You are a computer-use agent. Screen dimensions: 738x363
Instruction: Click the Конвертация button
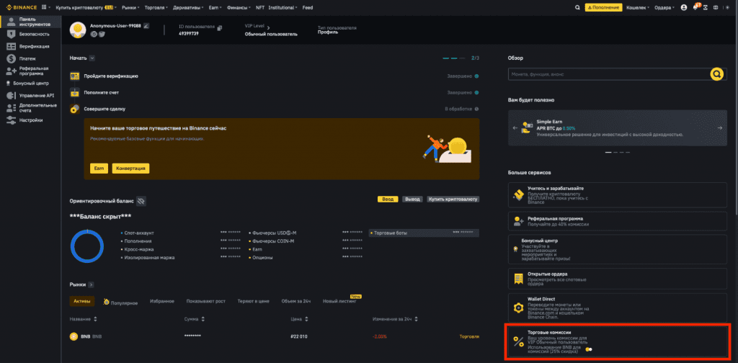point(131,169)
